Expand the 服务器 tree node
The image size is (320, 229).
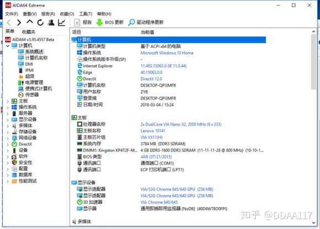(x=8, y=113)
